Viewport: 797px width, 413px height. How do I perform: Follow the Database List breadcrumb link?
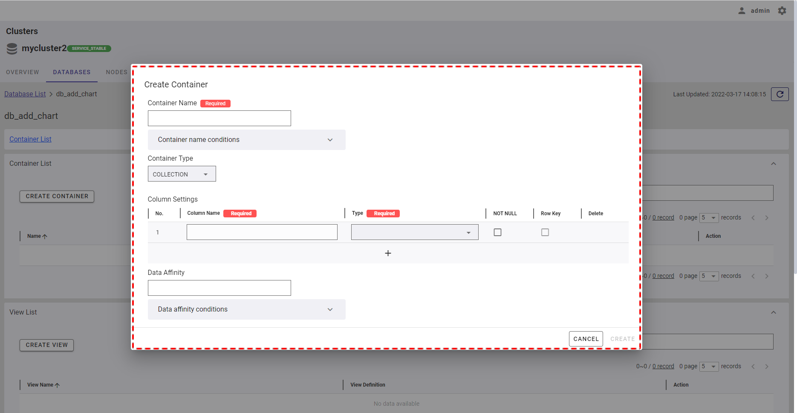(25, 94)
